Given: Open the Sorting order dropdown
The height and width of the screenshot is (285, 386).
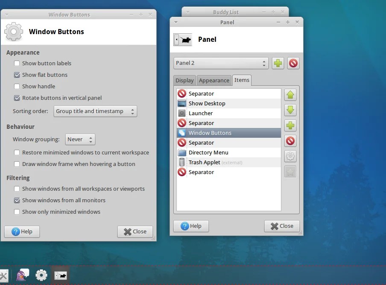Looking at the screenshot, I should (x=95, y=111).
